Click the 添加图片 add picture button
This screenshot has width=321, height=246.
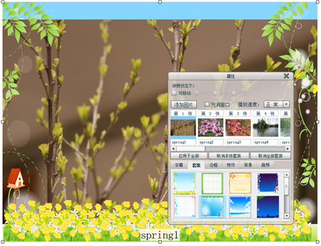pos(184,104)
